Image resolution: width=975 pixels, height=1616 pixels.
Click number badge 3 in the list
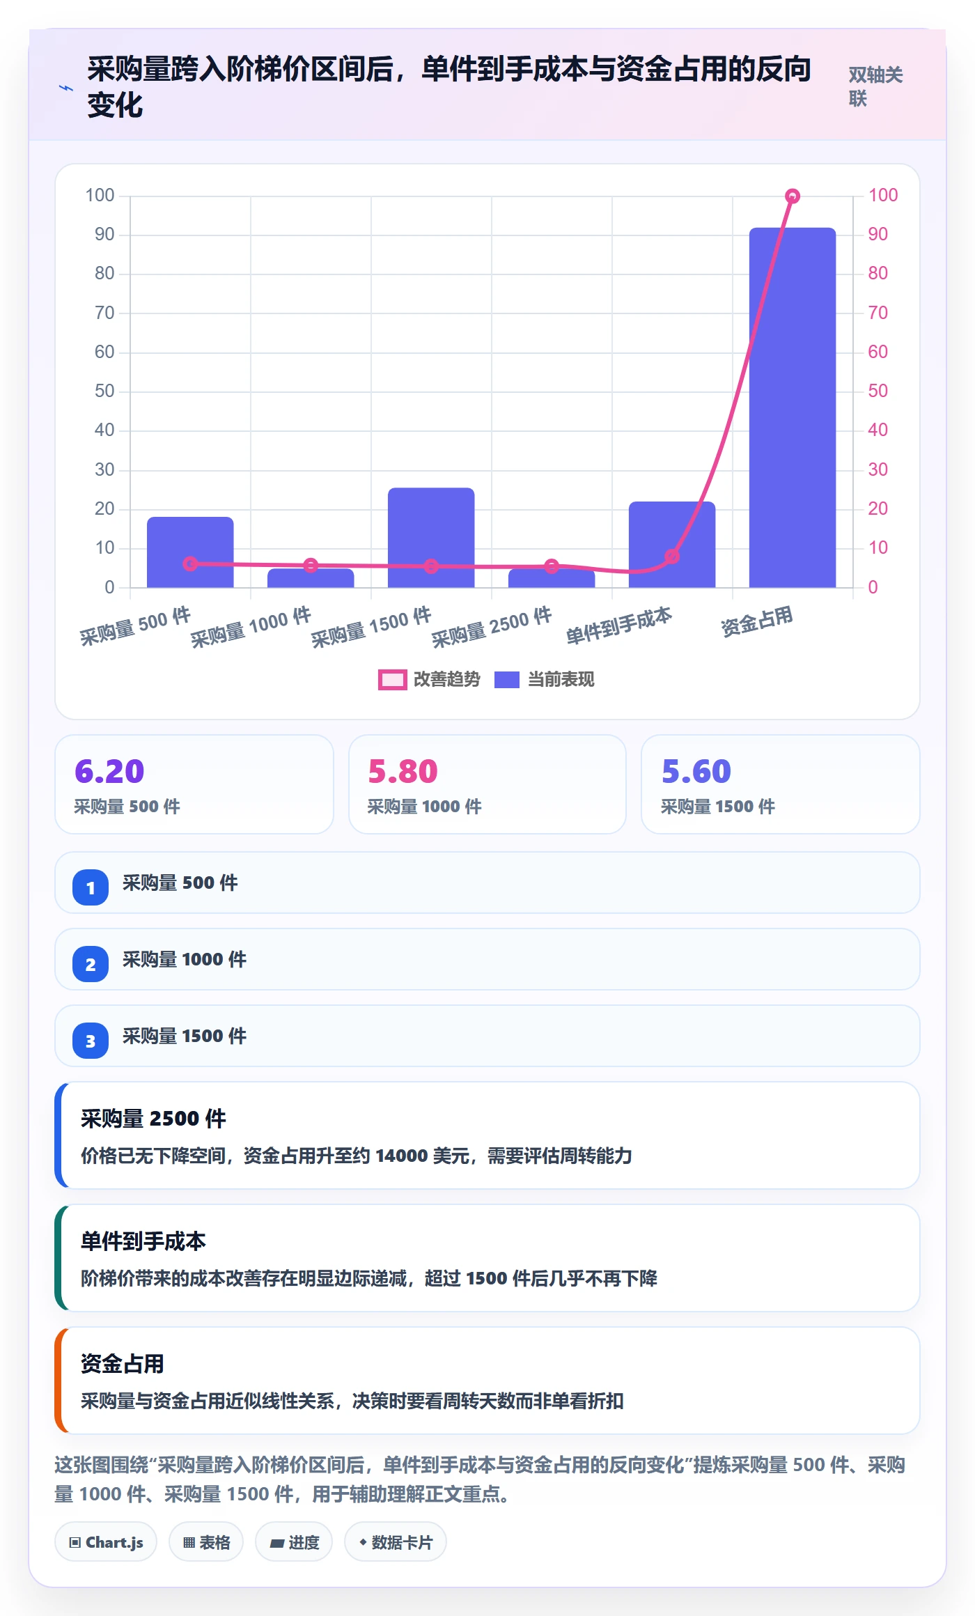click(x=91, y=1041)
